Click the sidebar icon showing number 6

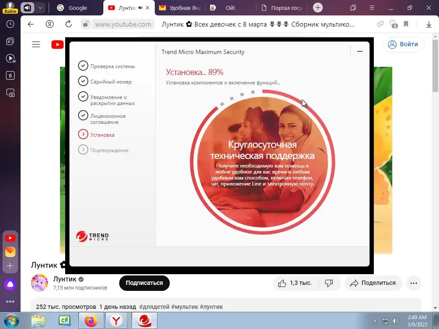pos(10,75)
